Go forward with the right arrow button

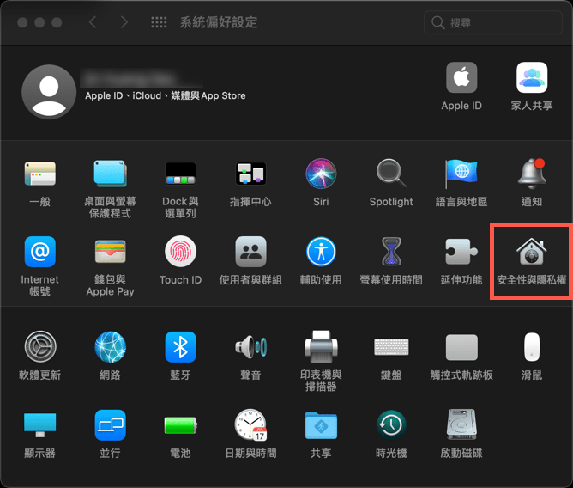[x=124, y=22]
